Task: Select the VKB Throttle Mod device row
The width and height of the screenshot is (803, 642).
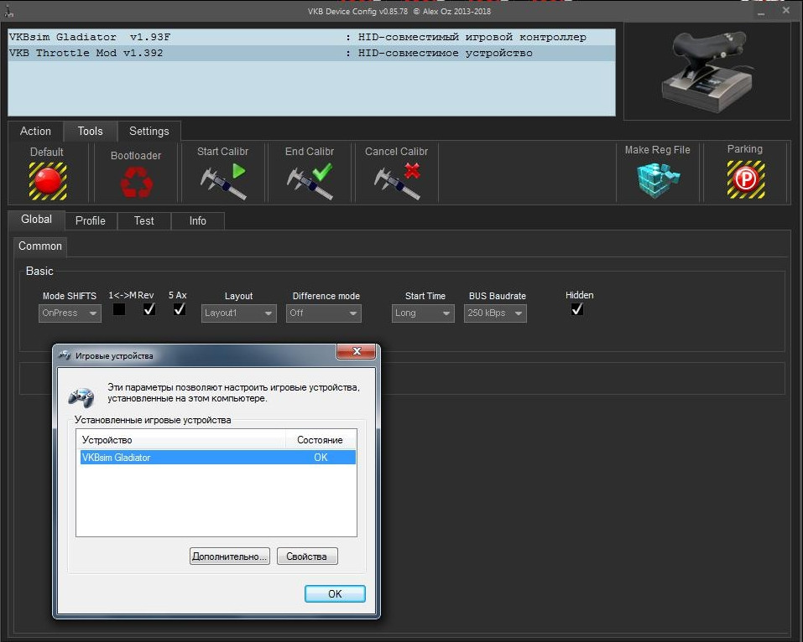Action: tap(311, 53)
